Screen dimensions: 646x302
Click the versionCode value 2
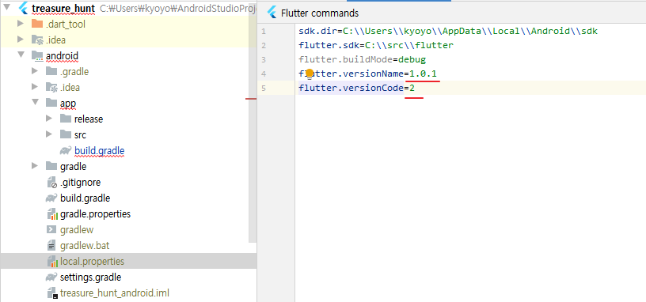[x=412, y=88]
